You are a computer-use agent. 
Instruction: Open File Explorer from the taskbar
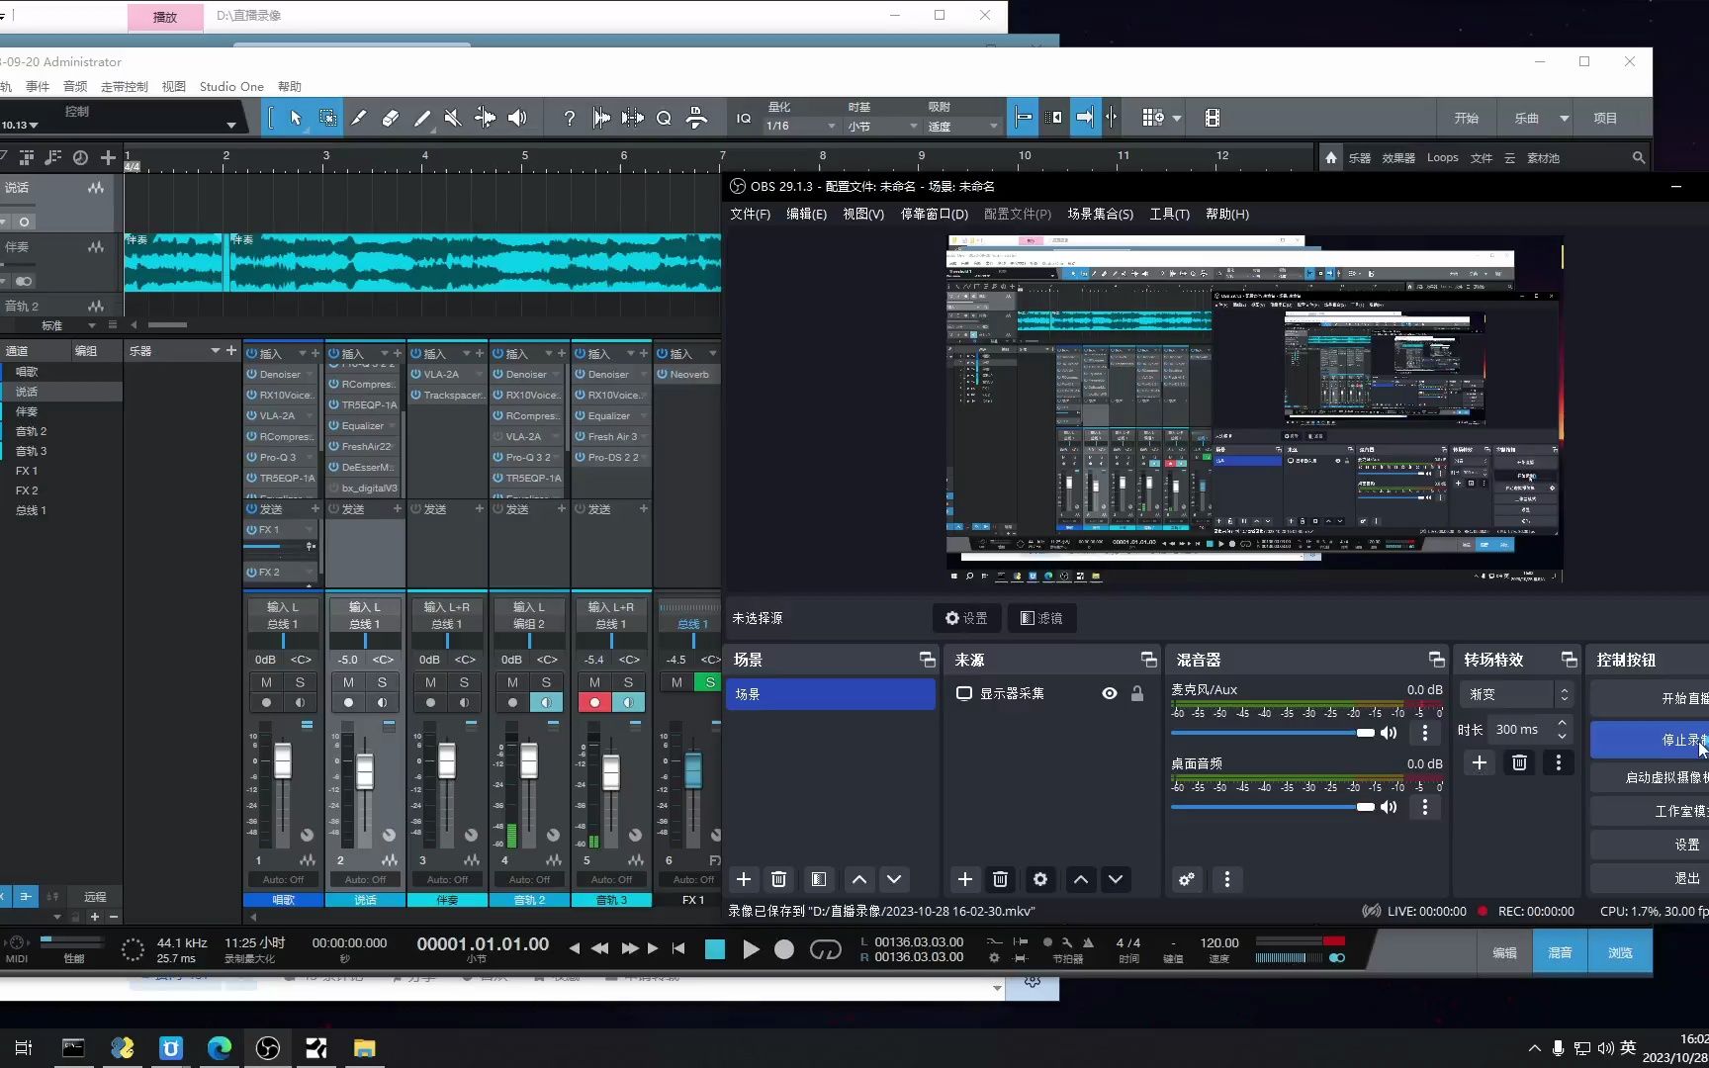pyautogui.click(x=365, y=1048)
